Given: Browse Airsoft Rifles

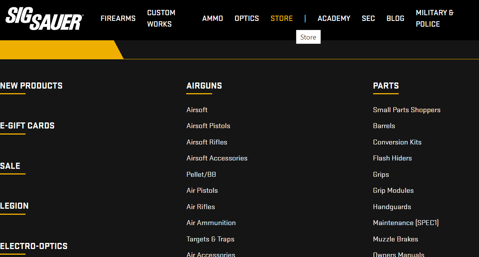Looking at the screenshot, I should pyautogui.click(x=207, y=142).
